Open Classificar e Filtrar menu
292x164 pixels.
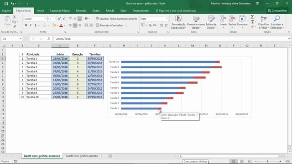click(x=264, y=22)
